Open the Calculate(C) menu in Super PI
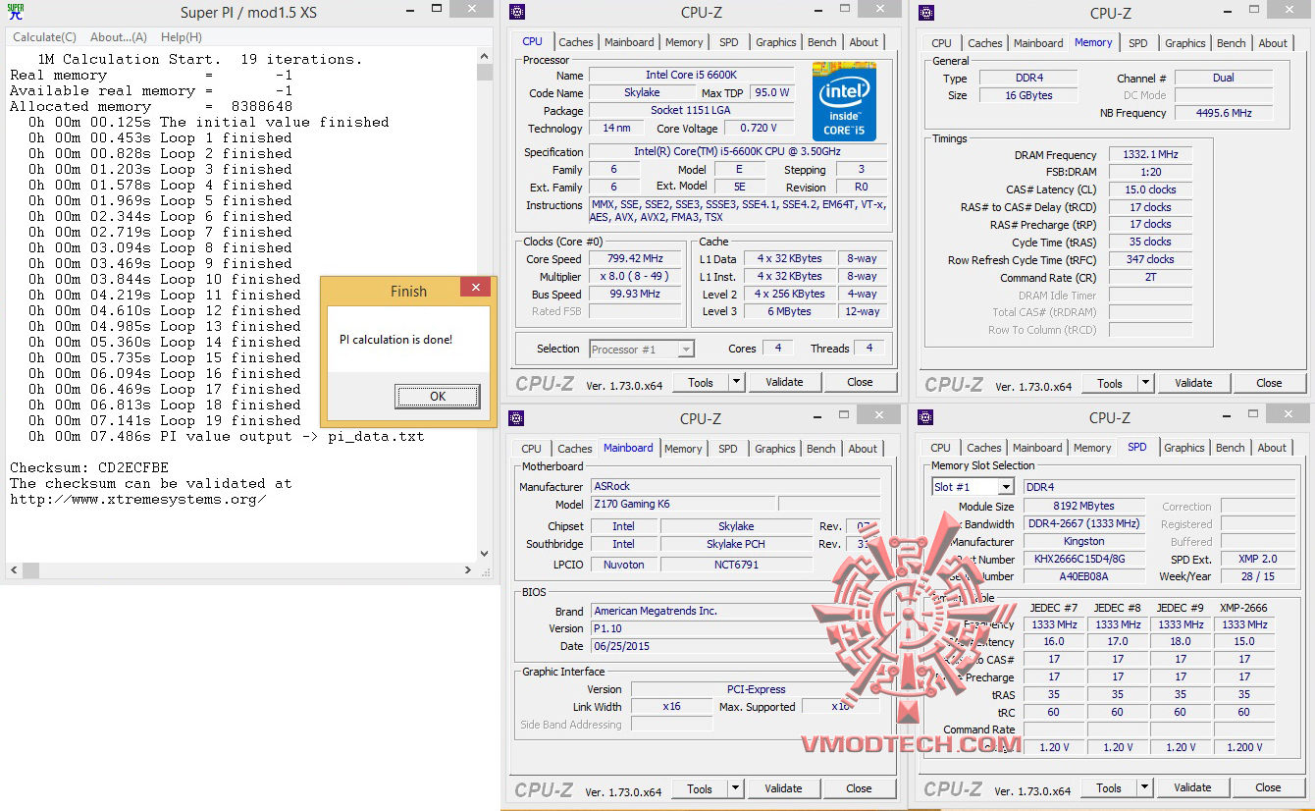 click(44, 37)
